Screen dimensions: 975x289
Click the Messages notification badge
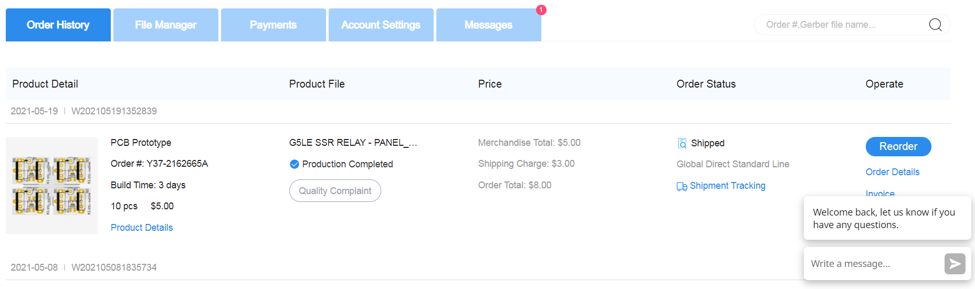pyautogui.click(x=541, y=10)
